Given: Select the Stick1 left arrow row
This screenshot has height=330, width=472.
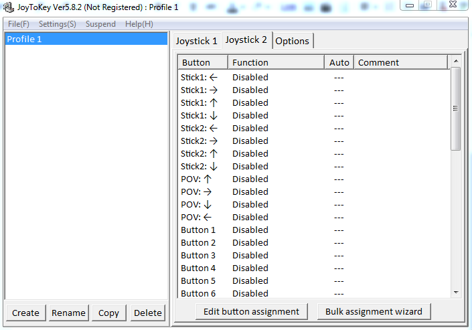Looking at the screenshot, I should (313, 78).
